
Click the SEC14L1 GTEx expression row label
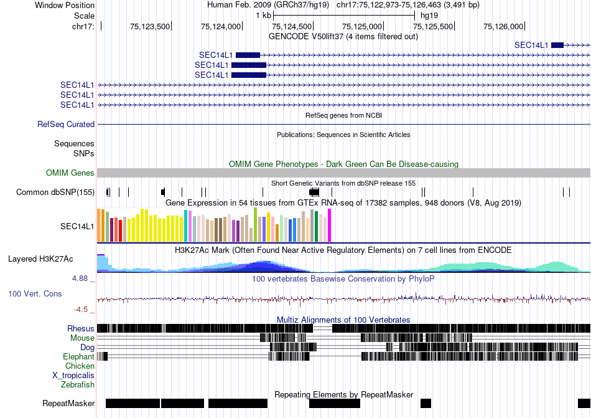coord(77,226)
